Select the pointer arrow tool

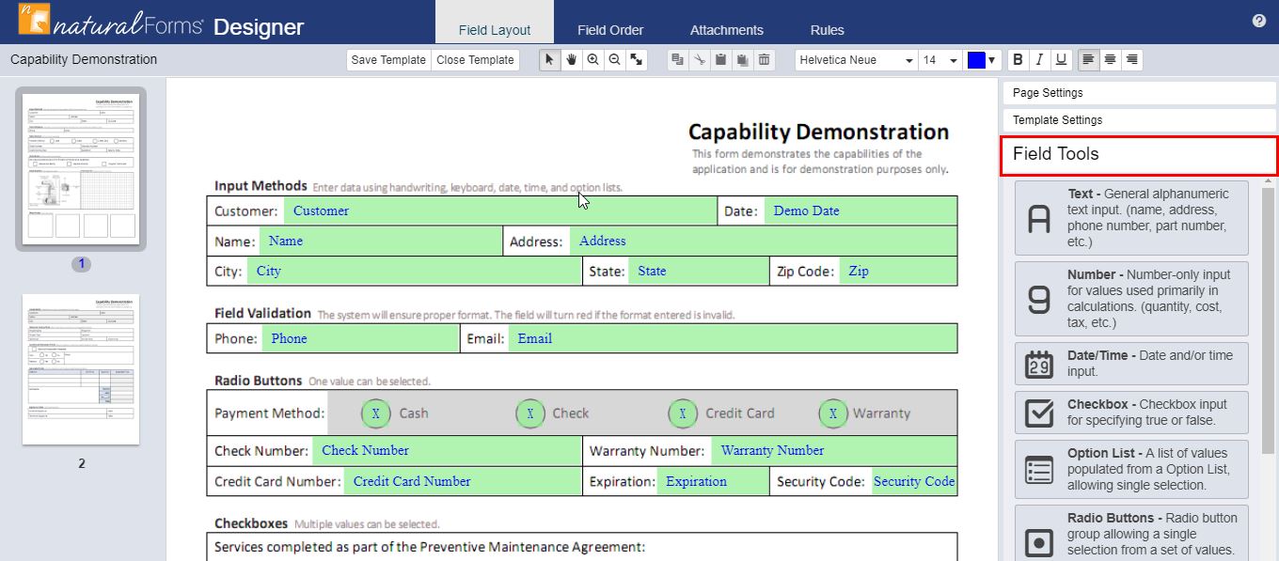pyautogui.click(x=550, y=59)
